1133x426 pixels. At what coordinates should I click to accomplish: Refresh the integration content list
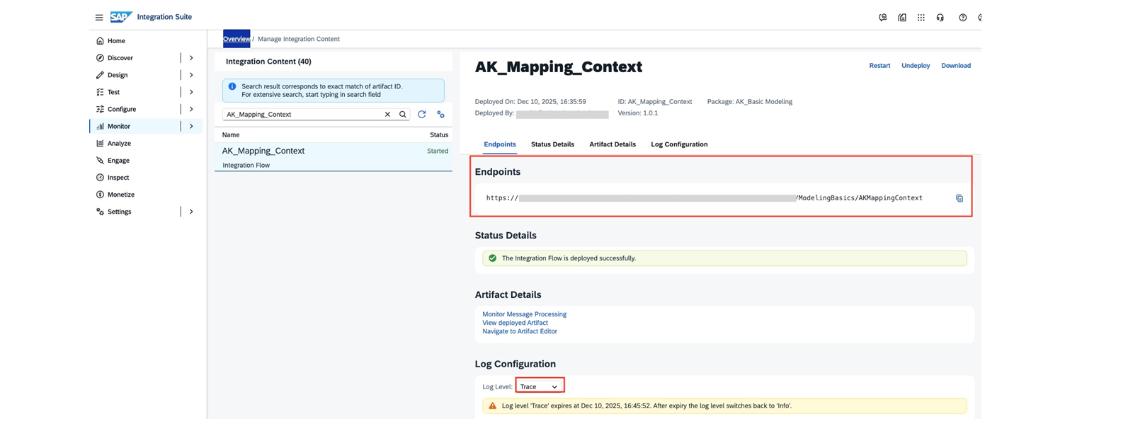pyautogui.click(x=422, y=115)
